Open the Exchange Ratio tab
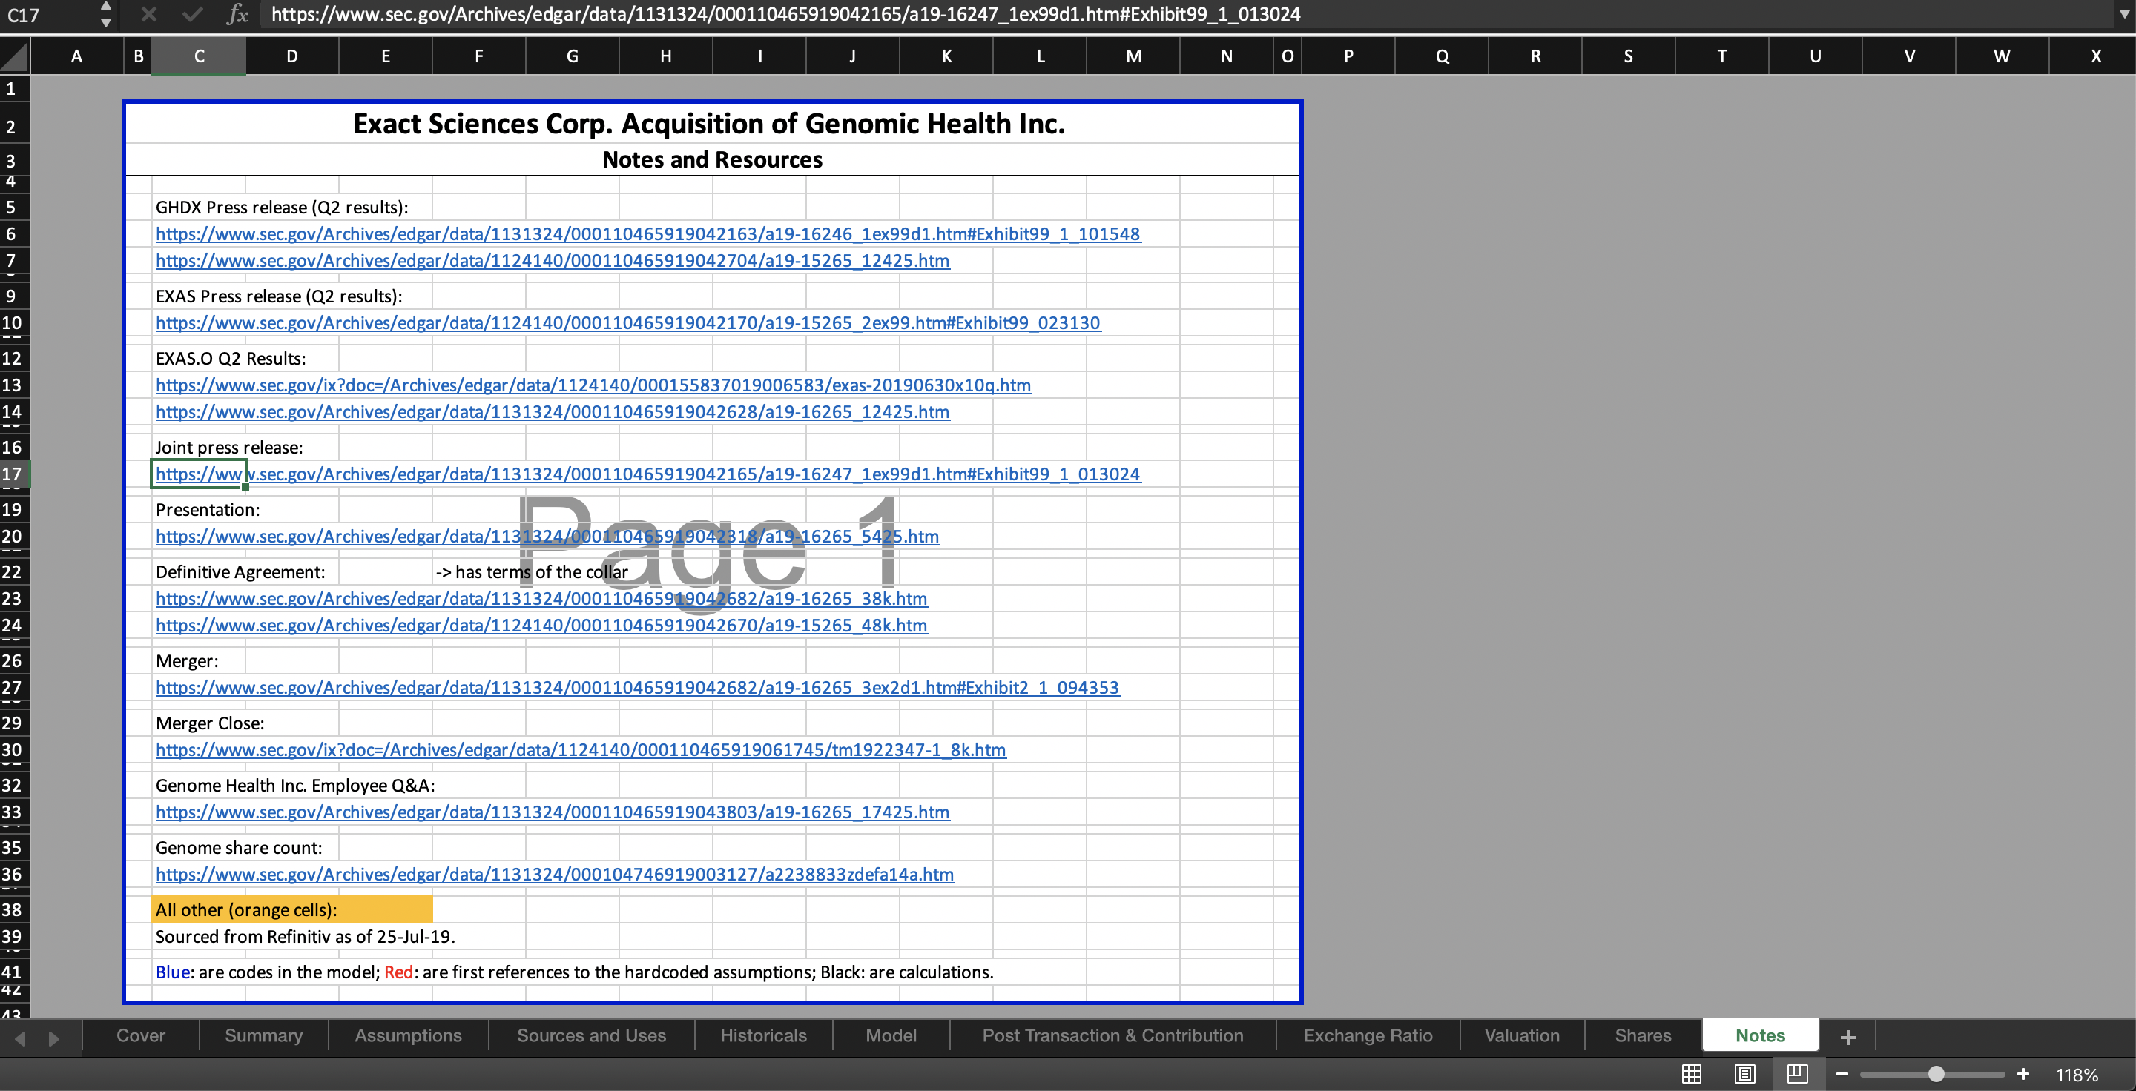Screen dimensions: 2136x1091 click(1368, 1035)
